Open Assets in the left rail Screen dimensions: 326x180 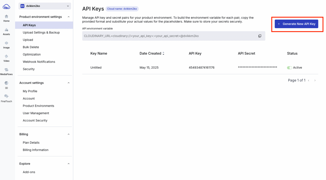coord(6,32)
